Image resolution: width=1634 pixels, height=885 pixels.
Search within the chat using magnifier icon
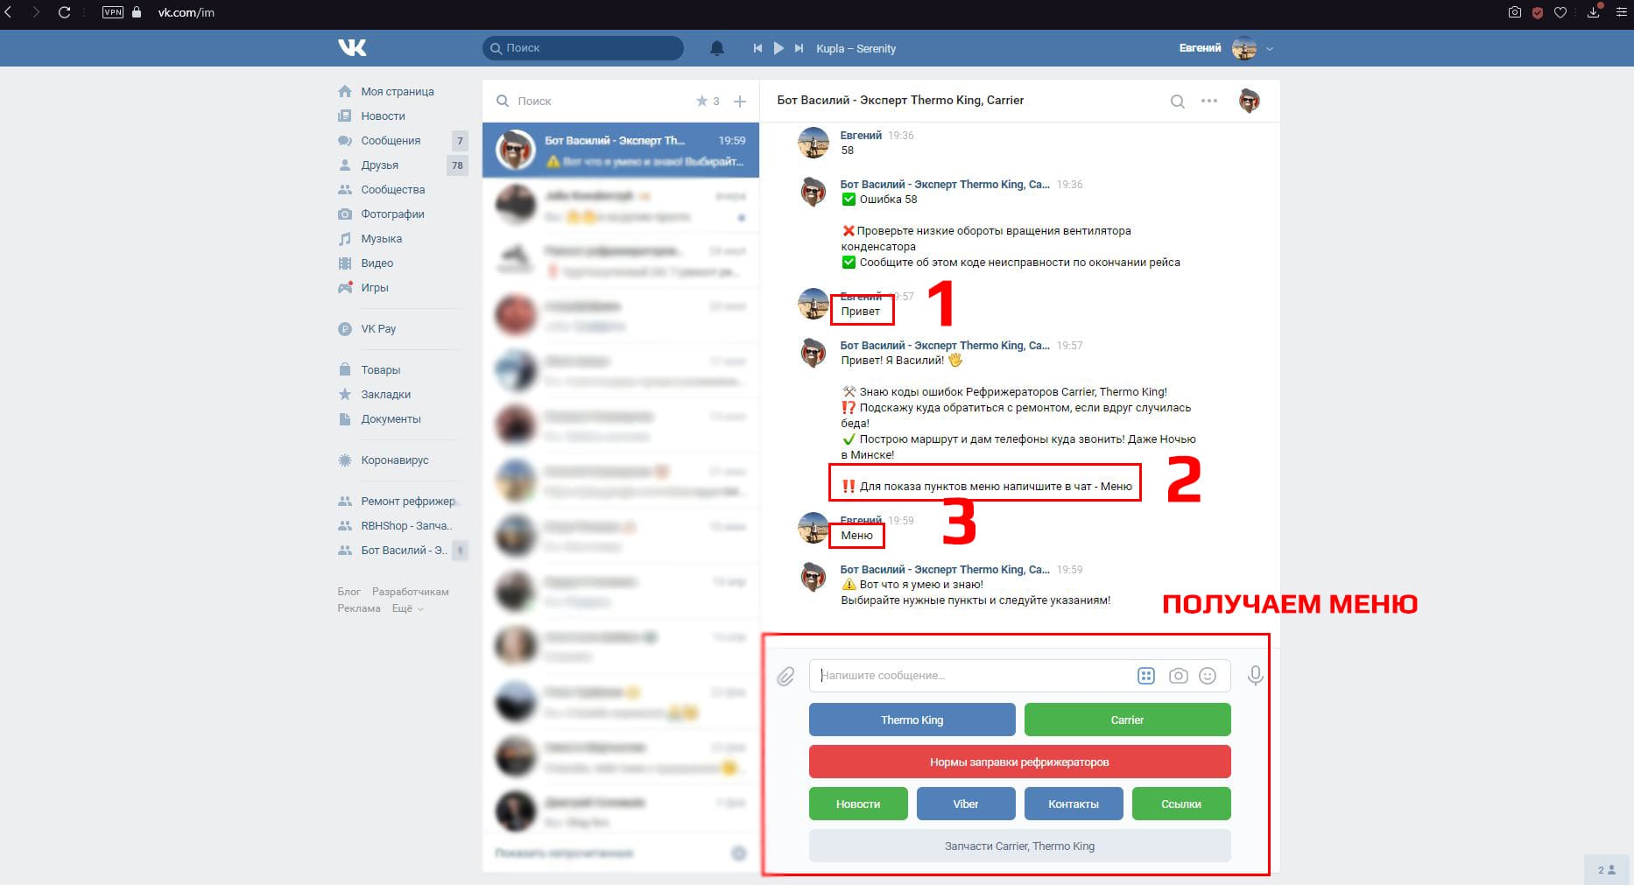[1178, 102]
